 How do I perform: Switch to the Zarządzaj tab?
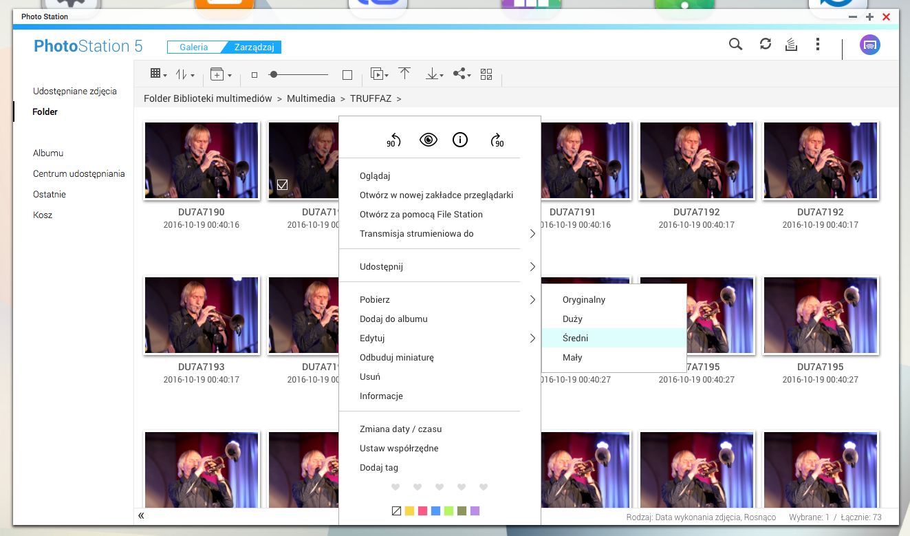(x=254, y=47)
